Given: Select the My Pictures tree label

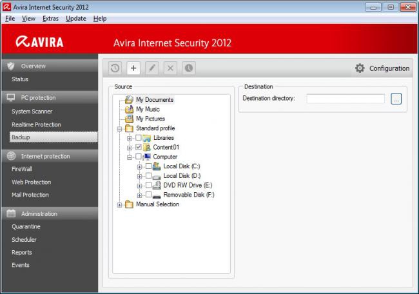Looking at the screenshot, I should click(x=150, y=119).
